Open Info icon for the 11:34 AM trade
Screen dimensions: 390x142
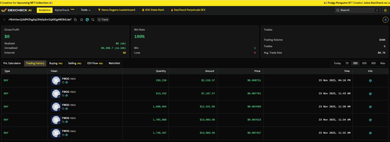click(370, 120)
